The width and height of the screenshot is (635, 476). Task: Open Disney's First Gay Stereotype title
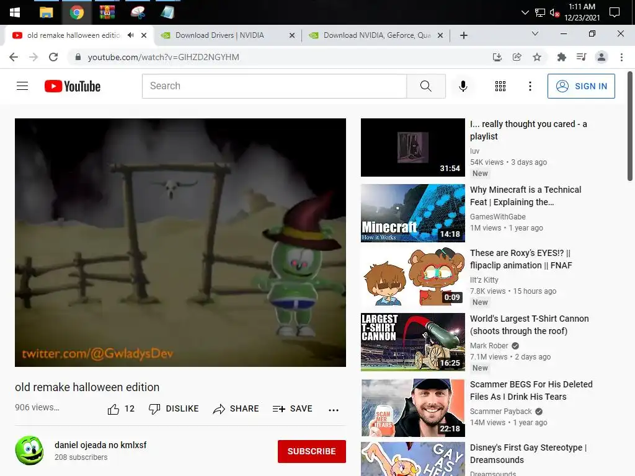[x=528, y=453]
